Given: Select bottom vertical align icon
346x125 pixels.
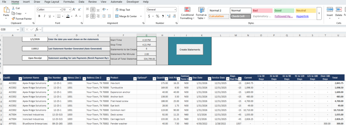Looking at the screenshot, I should tap(98, 10).
